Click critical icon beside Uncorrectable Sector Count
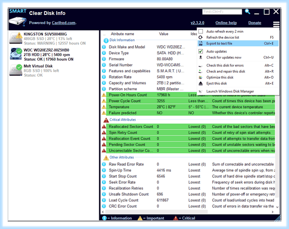 [104, 150]
